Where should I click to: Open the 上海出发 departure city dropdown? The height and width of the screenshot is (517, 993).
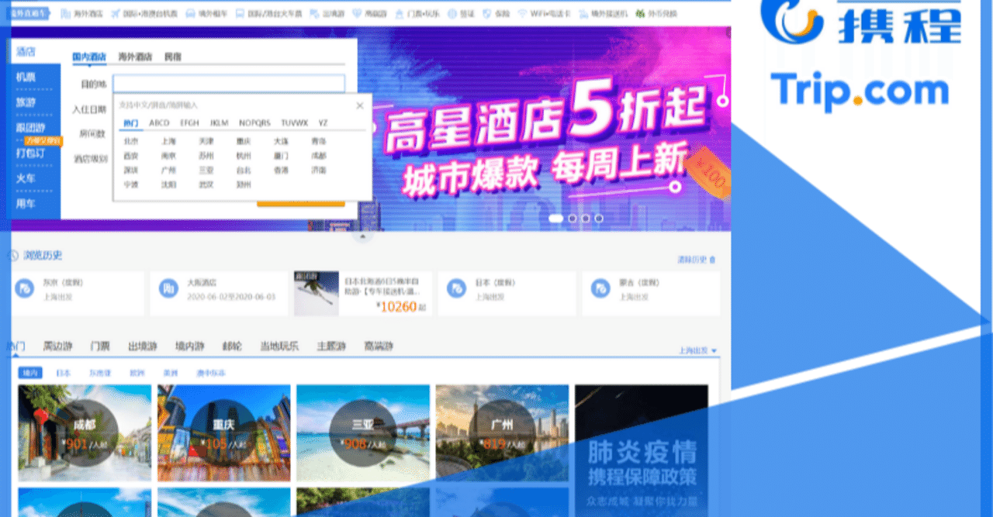click(698, 351)
